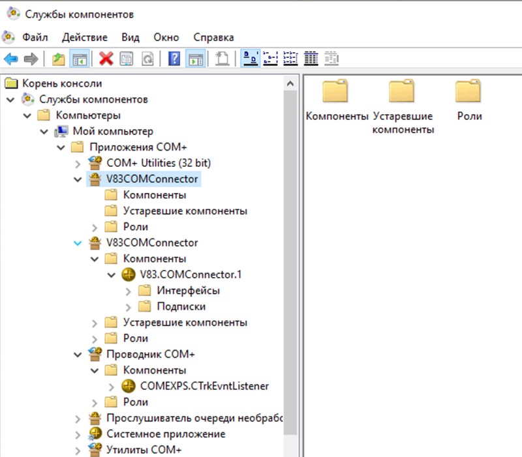Select Утилиты COM+ tree item

click(144, 450)
